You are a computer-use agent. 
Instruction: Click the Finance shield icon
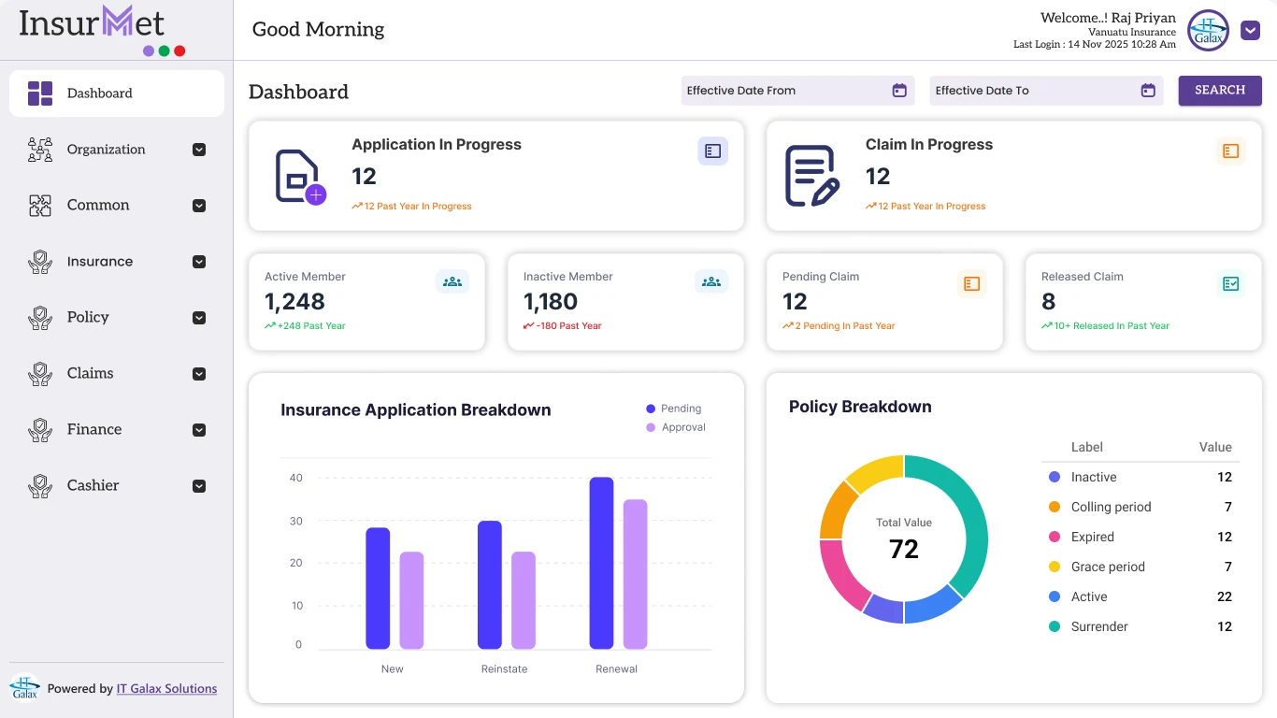(40, 430)
